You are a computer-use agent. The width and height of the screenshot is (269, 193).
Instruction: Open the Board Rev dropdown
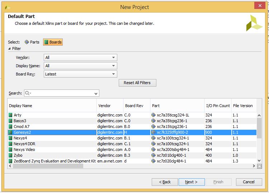coord(80,74)
